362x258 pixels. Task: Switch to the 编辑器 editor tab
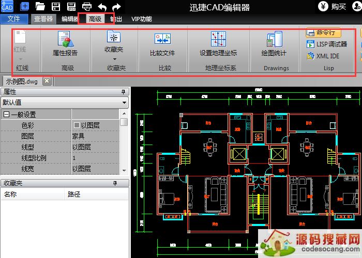[70, 19]
